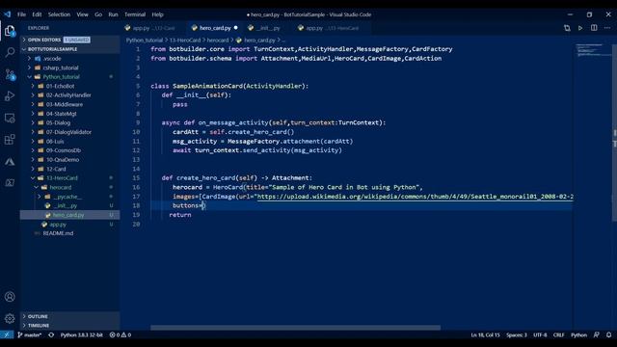Open the Remote Explorer icon
This screenshot has height=347, width=617.
(10, 118)
